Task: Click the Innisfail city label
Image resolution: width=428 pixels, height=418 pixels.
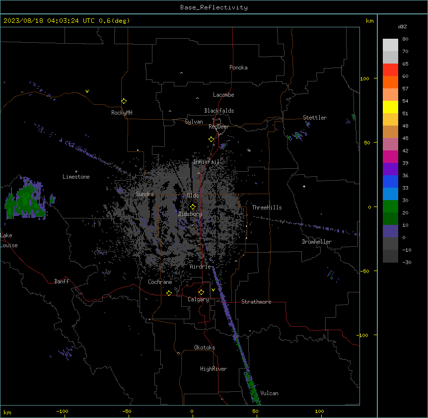Action: [x=206, y=162]
